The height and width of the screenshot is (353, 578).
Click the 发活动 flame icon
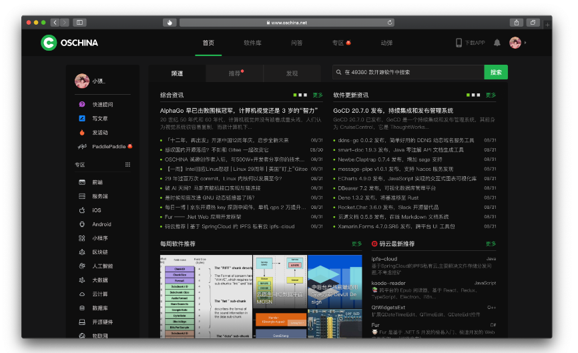coord(82,132)
